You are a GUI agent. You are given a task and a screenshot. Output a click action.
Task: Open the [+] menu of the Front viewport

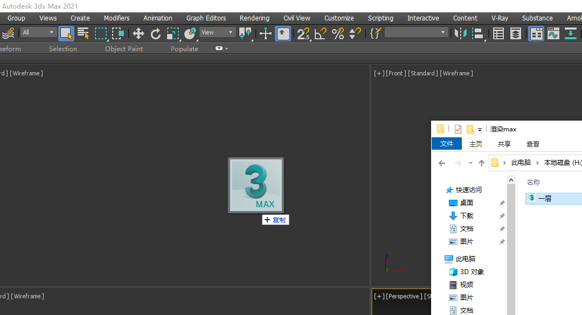(379, 73)
